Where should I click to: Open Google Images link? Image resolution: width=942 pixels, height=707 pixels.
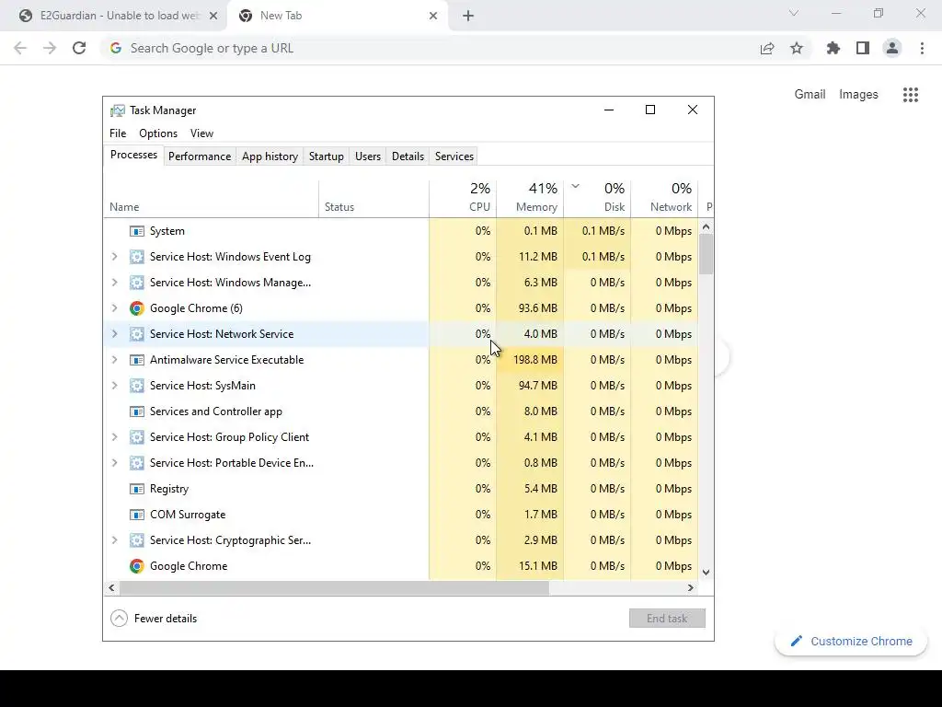(x=858, y=95)
